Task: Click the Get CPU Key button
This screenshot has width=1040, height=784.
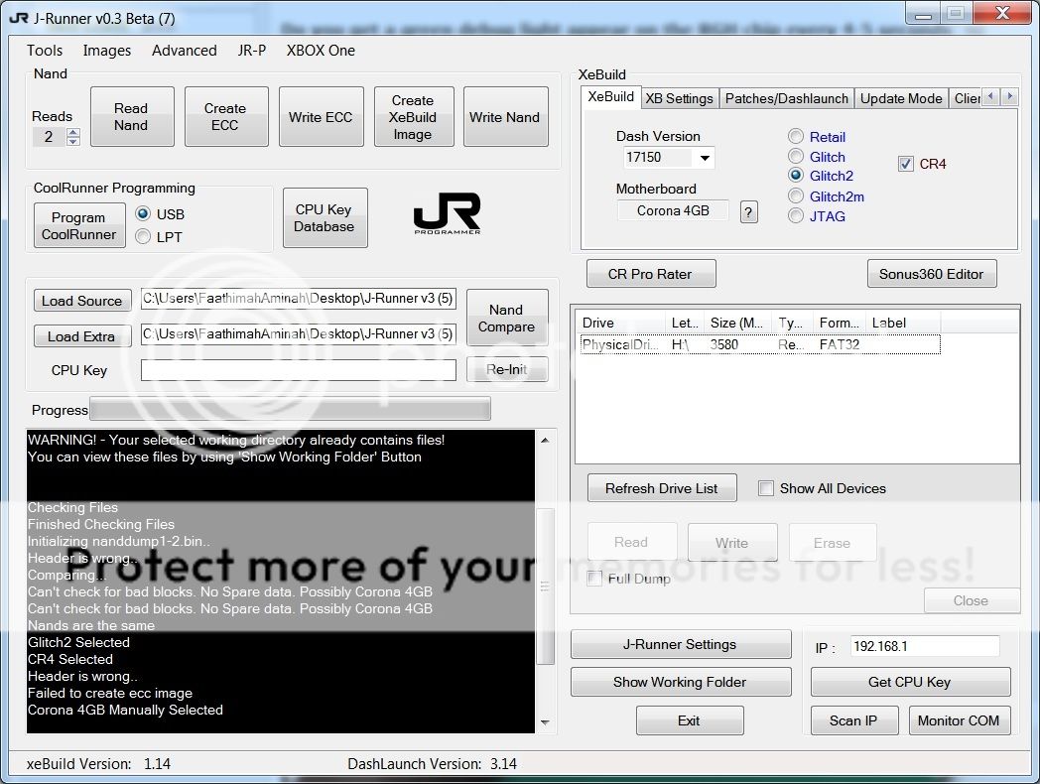Action: pos(910,682)
